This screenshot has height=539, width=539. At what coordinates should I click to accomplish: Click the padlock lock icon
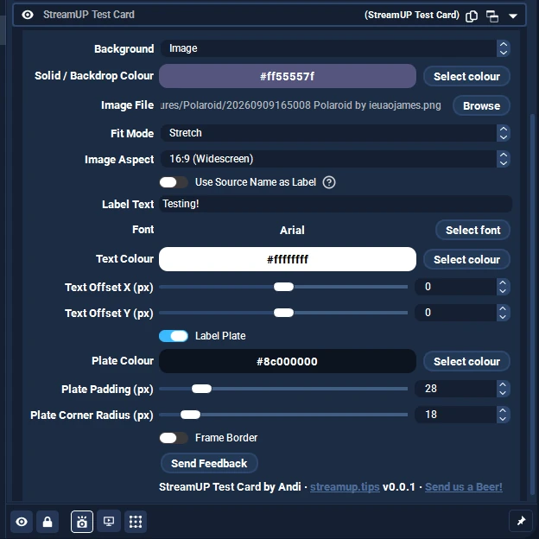48,522
